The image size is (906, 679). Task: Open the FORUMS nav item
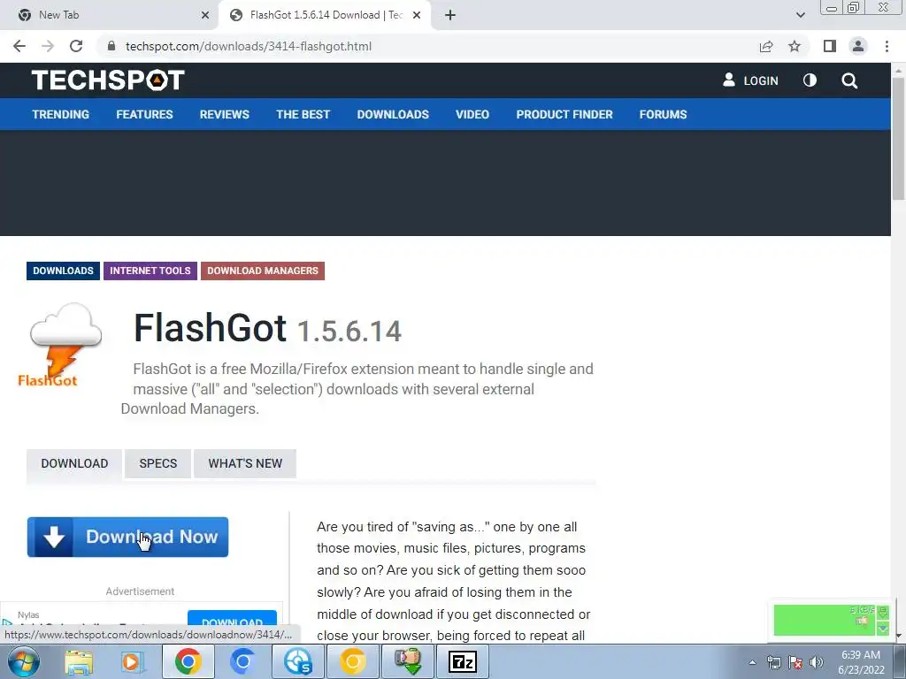click(x=663, y=114)
